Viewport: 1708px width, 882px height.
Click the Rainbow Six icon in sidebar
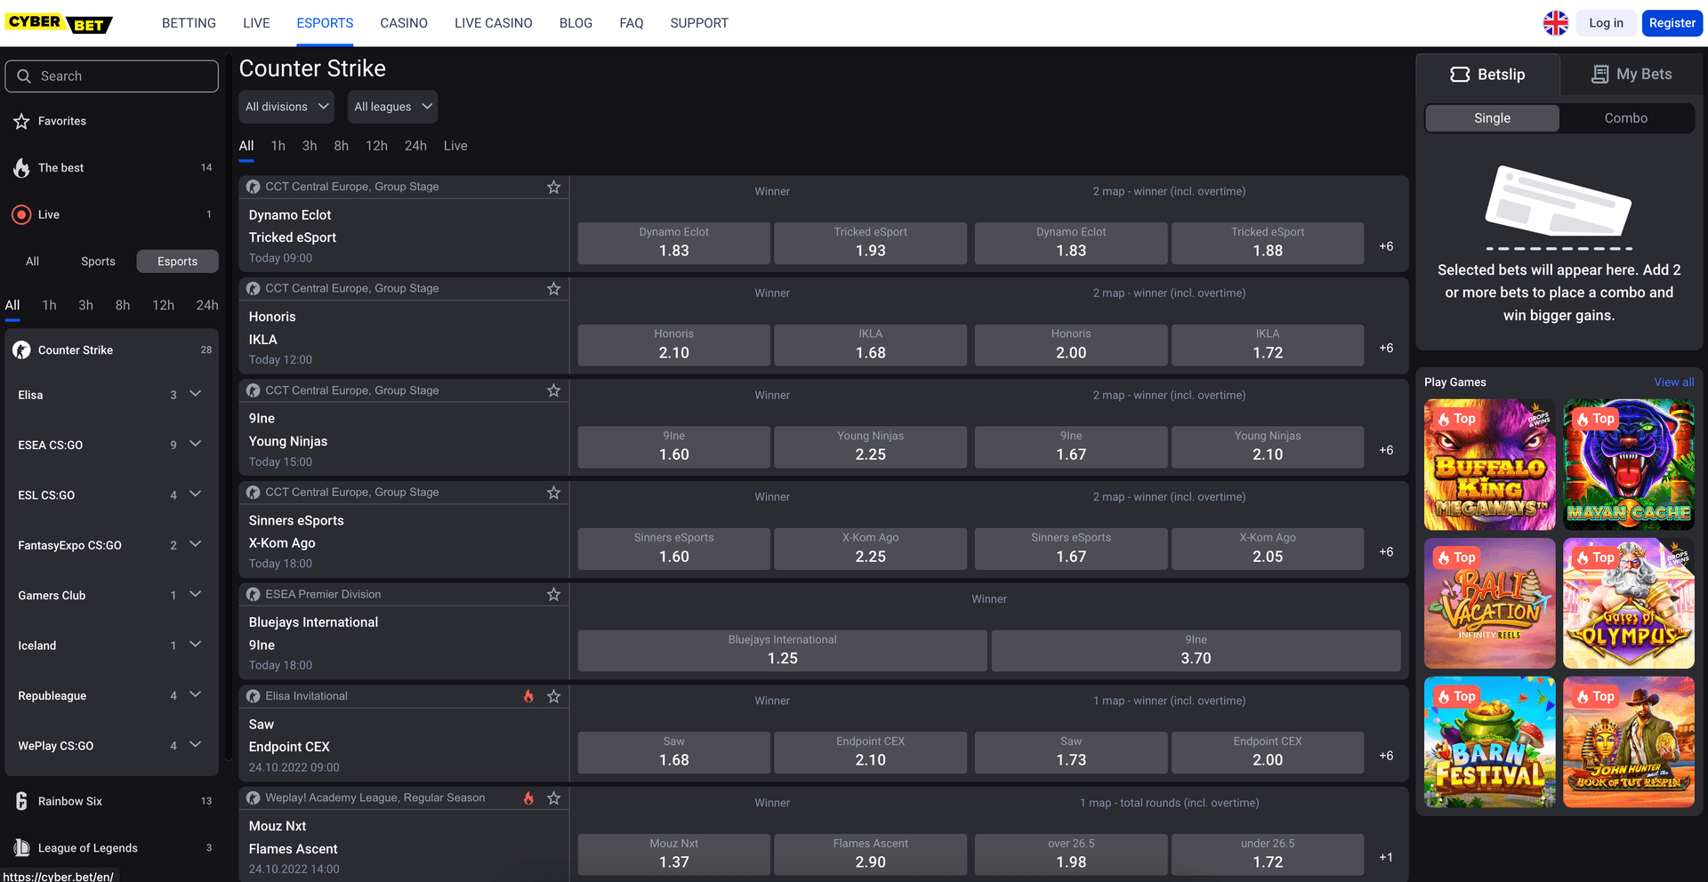coord(21,801)
